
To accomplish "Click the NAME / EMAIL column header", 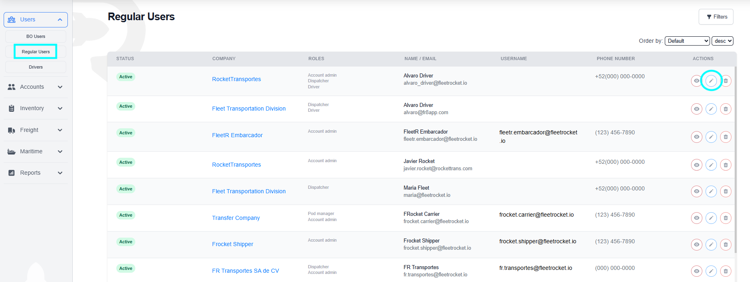I will click(x=420, y=58).
